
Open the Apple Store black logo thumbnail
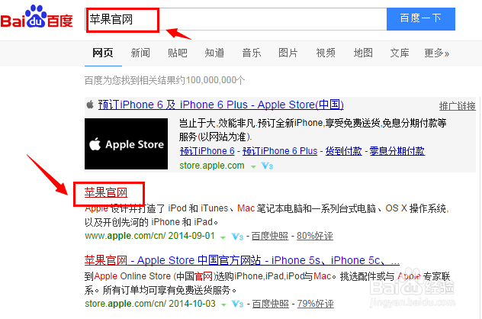click(127, 144)
